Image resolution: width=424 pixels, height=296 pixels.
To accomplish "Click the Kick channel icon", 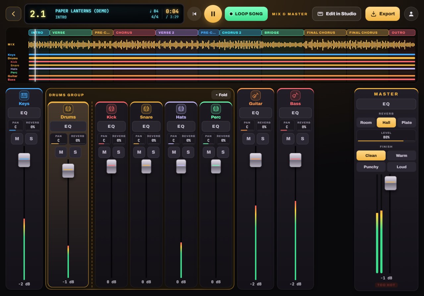I will 112,109.
